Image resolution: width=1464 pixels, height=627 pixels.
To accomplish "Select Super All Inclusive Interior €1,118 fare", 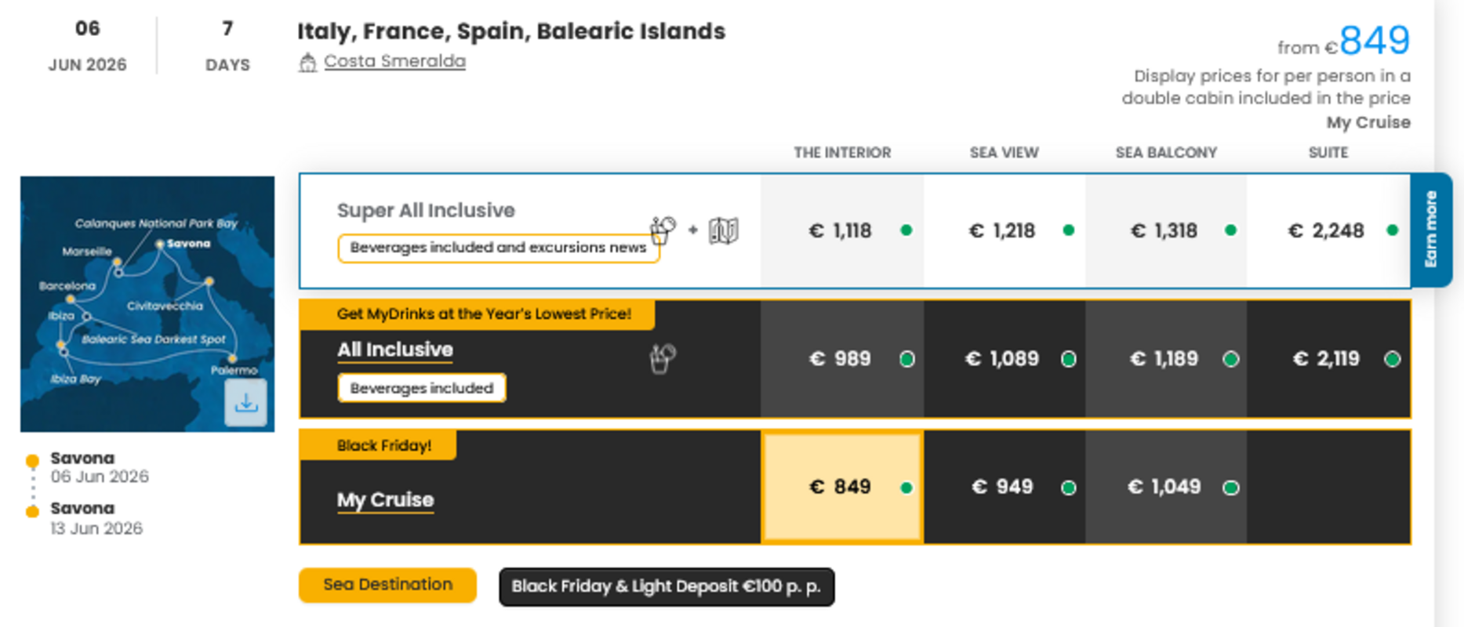I will coord(842,230).
